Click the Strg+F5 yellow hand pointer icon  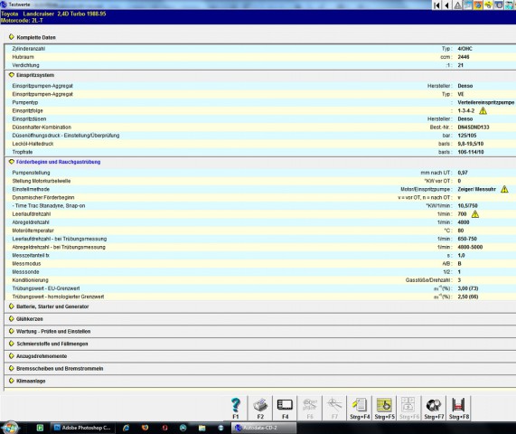coord(384,409)
